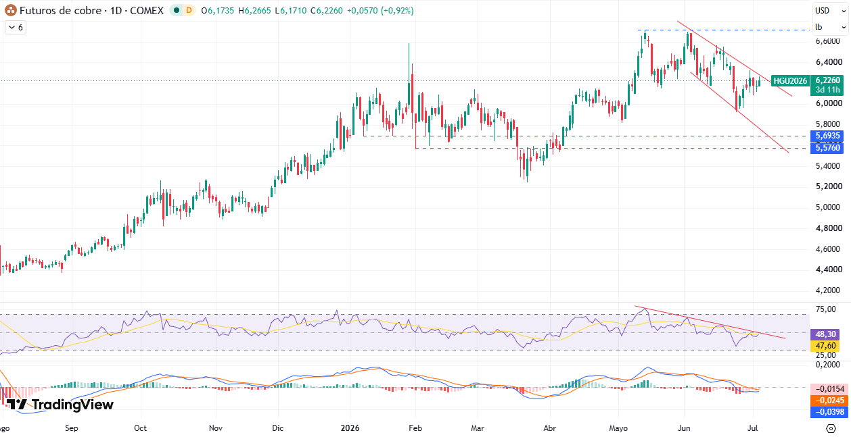
Task: Click the Feb label on time axis
Action: pyautogui.click(x=415, y=428)
